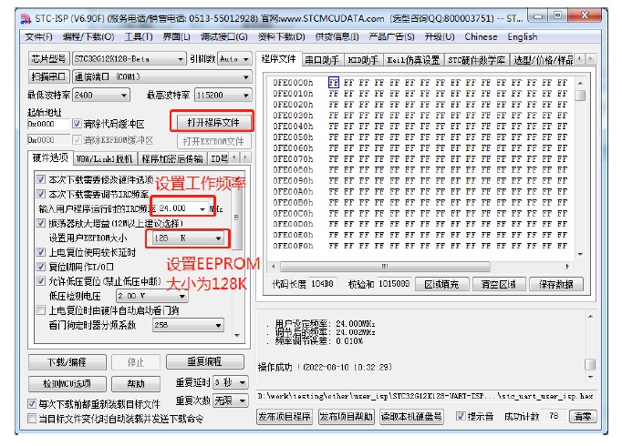The height and width of the screenshot is (446, 622).
Task: Expand the IRC frequency 24.000 dropdown
Action: click(202, 208)
